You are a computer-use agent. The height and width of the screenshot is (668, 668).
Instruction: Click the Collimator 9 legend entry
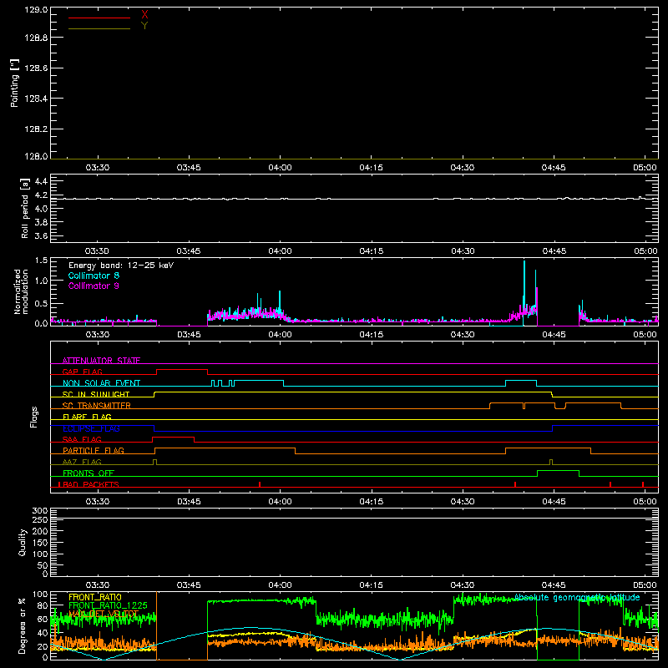tap(94, 286)
